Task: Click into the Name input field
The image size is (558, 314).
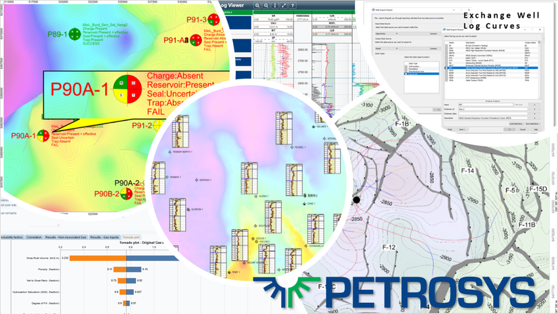Action: (486, 105)
